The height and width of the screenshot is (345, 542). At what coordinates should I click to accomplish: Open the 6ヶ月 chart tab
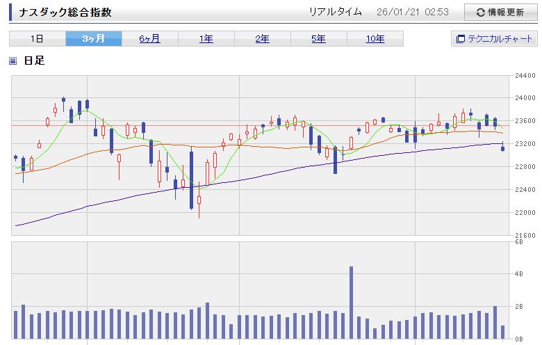tap(149, 39)
